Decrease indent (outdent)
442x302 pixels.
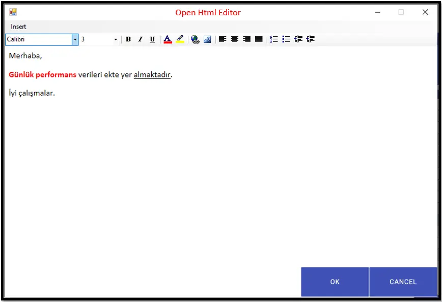[x=298, y=39]
